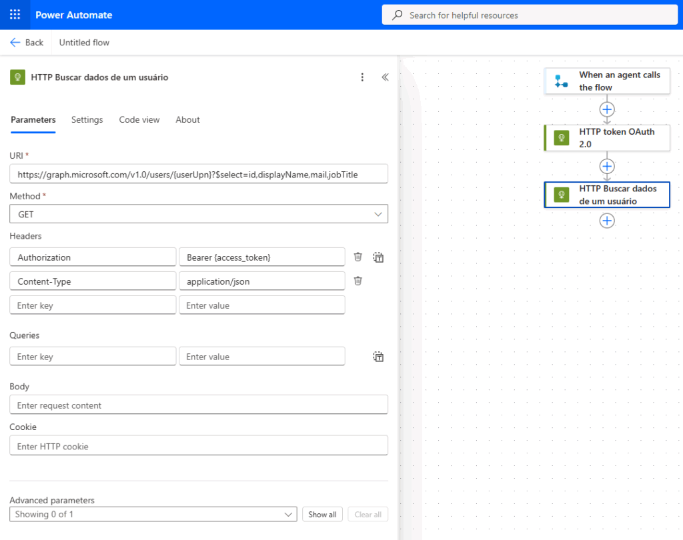Delete the Authorization header row
The image size is (683, 540).
click(x=358, y=257)
